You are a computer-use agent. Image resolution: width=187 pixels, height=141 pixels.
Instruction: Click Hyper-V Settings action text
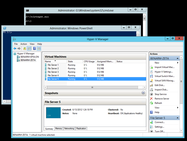click(164, 72)
